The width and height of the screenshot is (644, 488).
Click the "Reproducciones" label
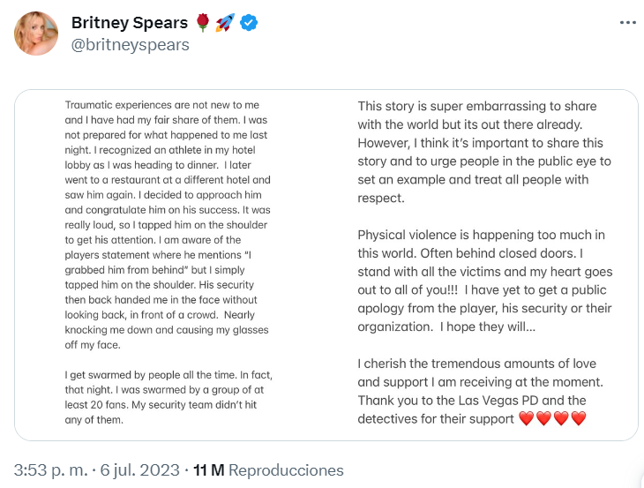[285, 470]
